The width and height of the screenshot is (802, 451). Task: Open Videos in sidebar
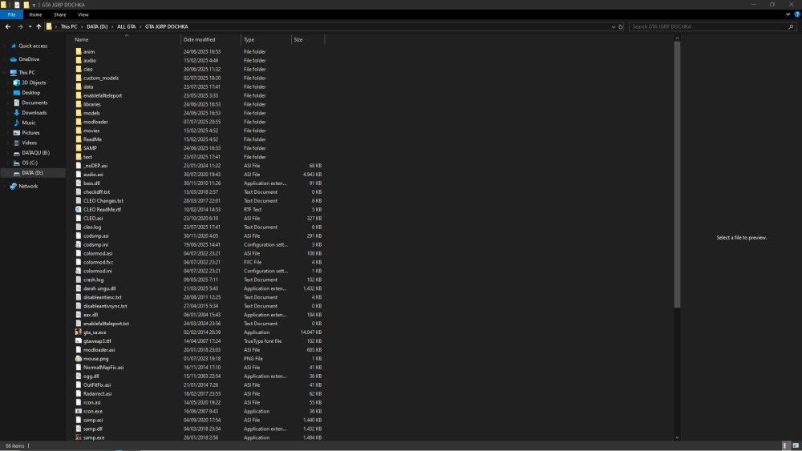(29, 143)
